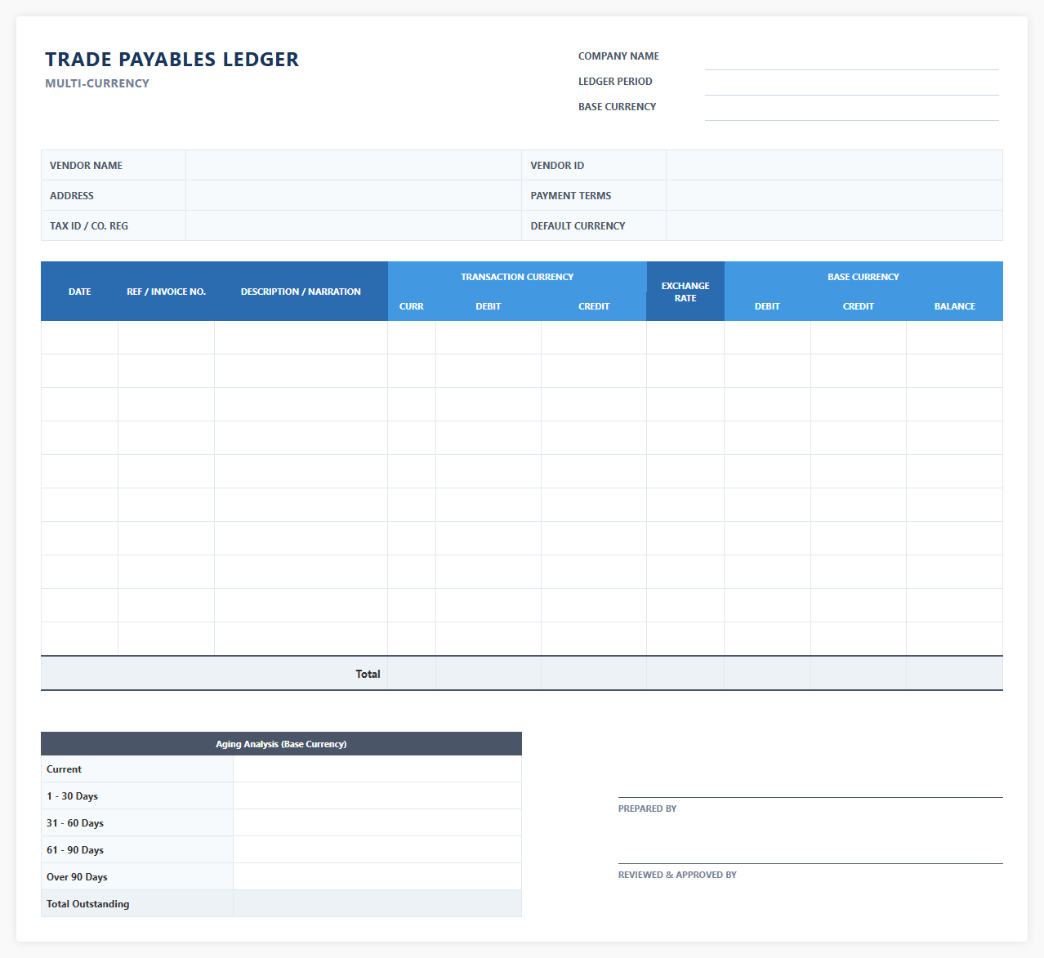1044x958 pixels.
Task: Select the Vendor ID value field
Action: (834, 165)
